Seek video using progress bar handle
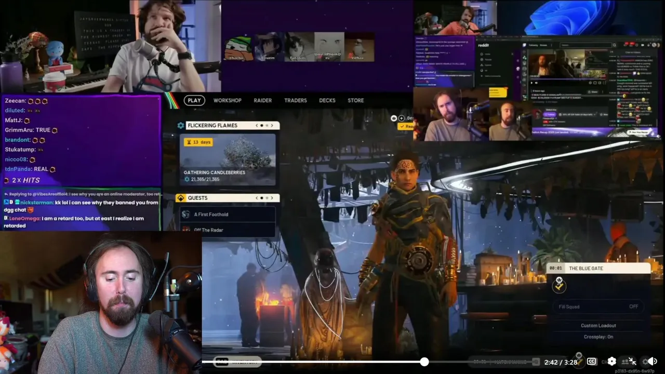 [x=424, y=362]
